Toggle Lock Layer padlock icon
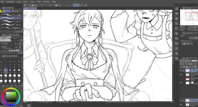Screen dimensions: 198x107 [189, 64]
